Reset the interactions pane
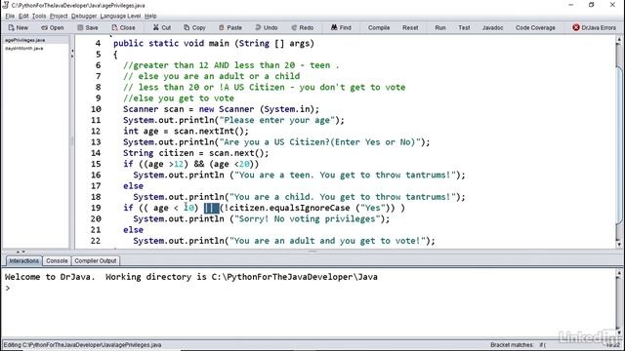 click(x=410, y=27)
